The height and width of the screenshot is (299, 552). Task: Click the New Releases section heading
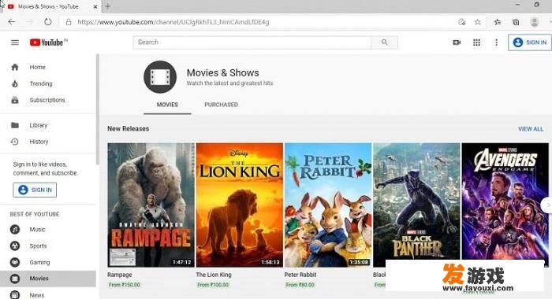[x=128, y=128]
